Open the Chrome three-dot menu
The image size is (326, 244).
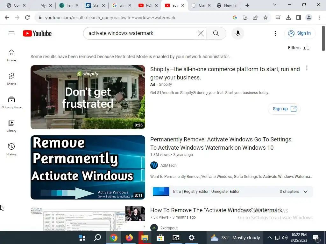pyautogui.click(x=319, y=18)
